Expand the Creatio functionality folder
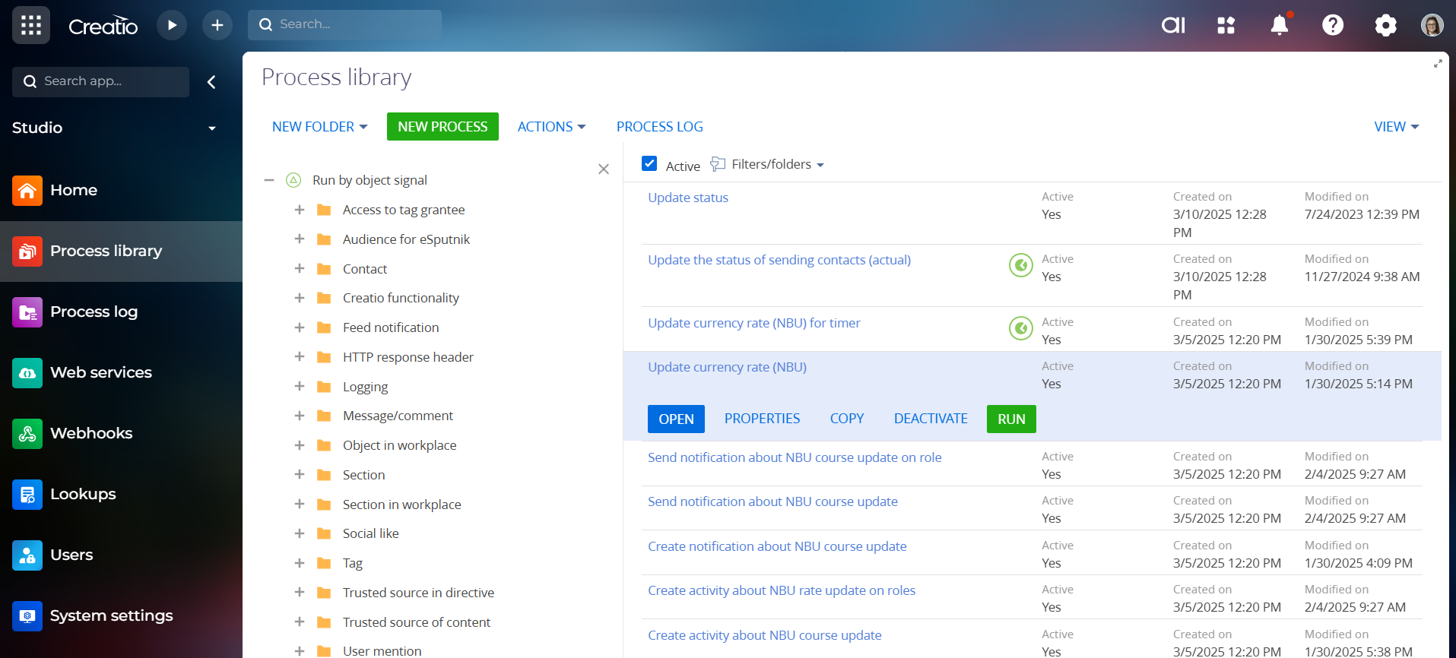 [x=300, y=298]
